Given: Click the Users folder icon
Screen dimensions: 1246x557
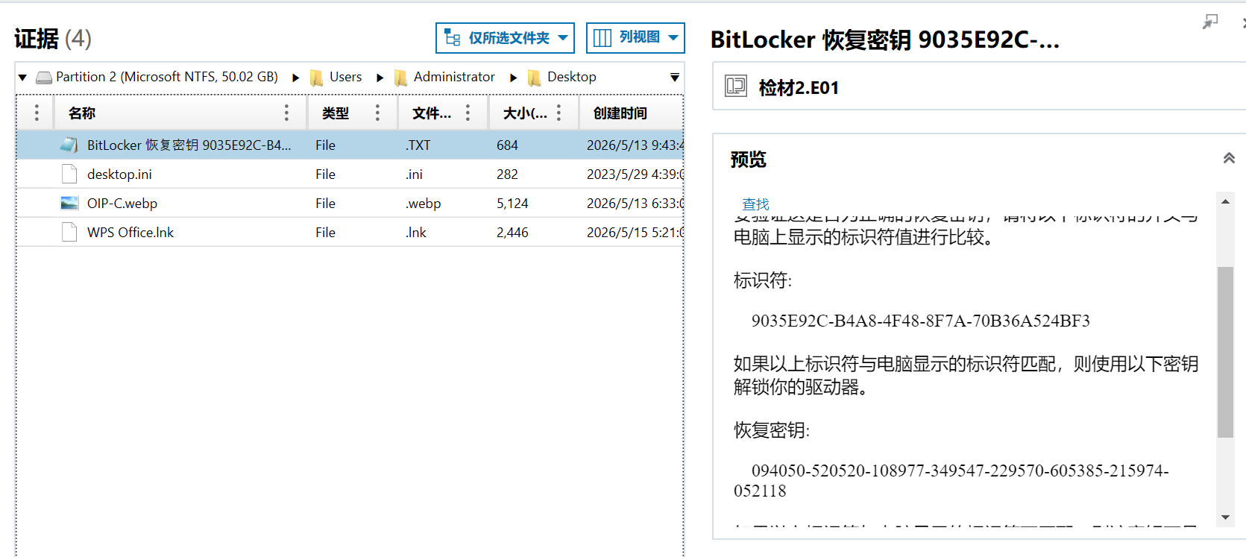Looking at the screenshot, I should [x=317, y=78].
